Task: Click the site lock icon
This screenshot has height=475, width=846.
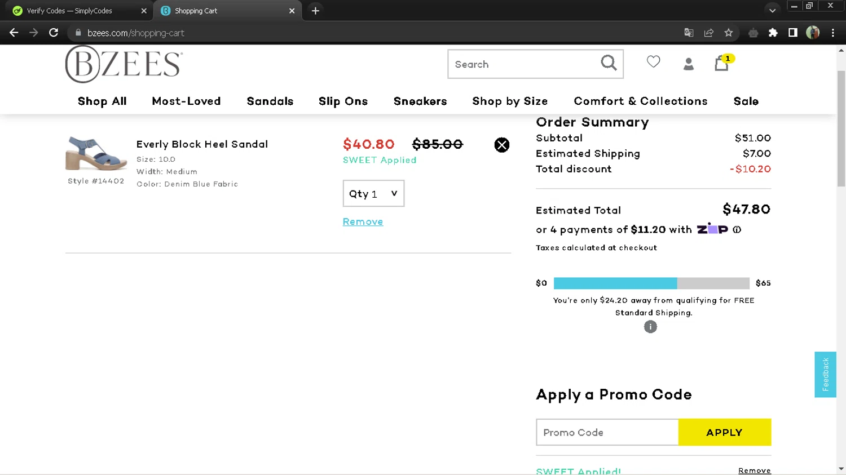Action: point(78,33)
